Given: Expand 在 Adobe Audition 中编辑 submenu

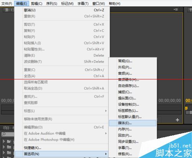Looking at the screenshot, I should click(x=62, y=133).
